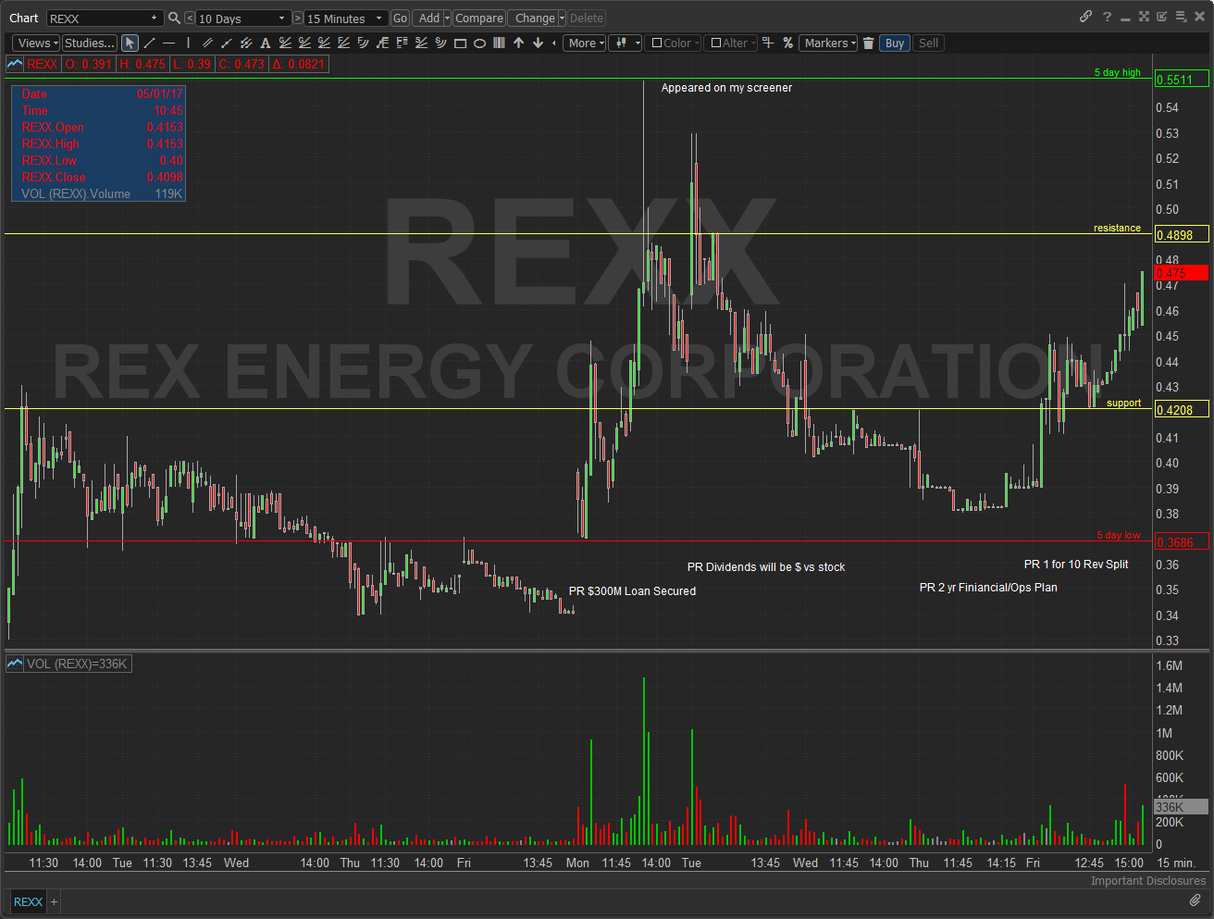The image size is (1214, 919).
Task: Select the down arrow marker tool
Action: (538, 43)
